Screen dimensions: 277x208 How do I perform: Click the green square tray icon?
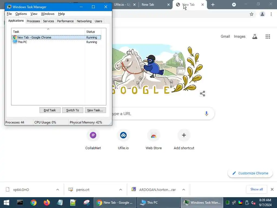coord(227,203)
